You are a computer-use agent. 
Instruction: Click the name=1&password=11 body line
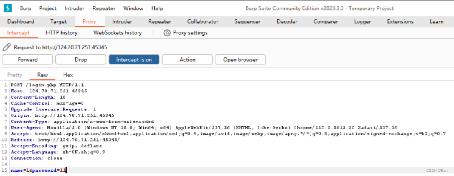(38, 170)
